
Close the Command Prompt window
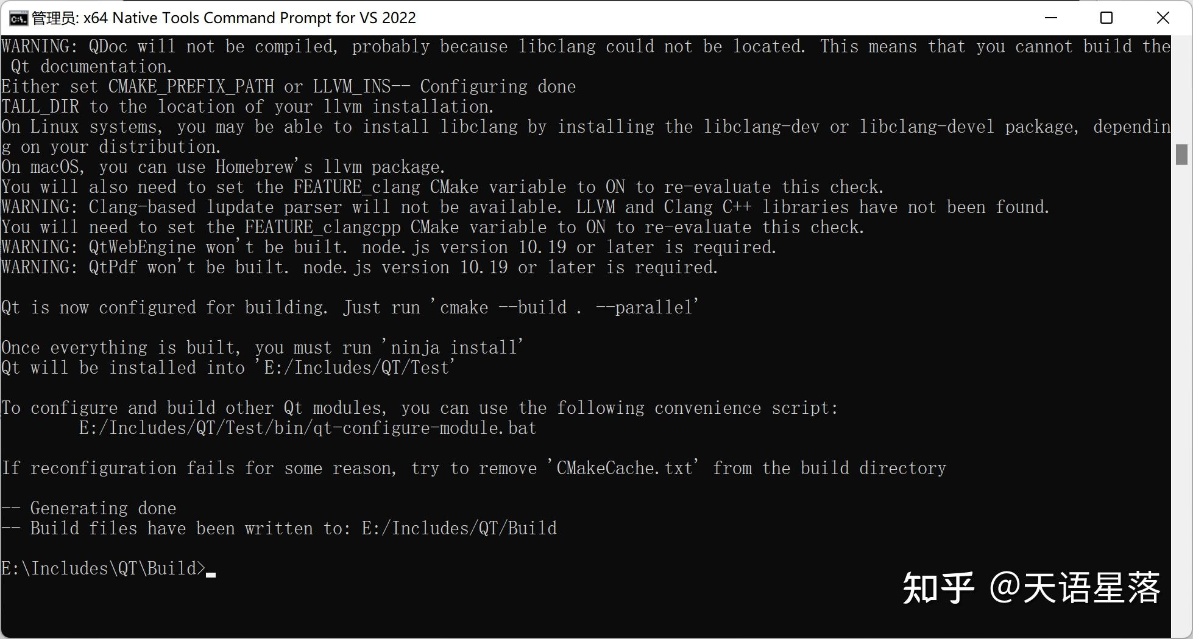tap(1163, 18)
